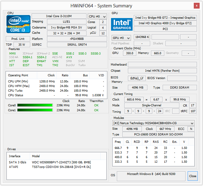203x186 pixels.
Task: Click the Logical 4 field
Action: (x=103, y=28)
